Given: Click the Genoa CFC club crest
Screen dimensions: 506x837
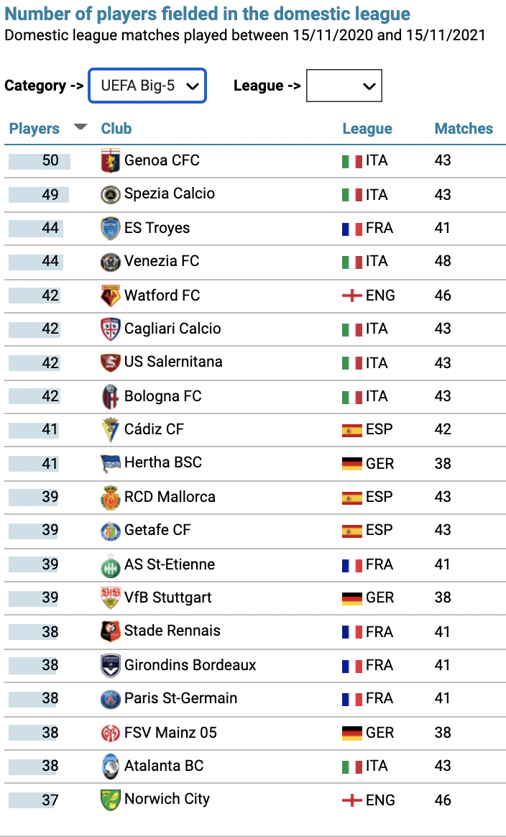Looking at the screenshot, I should [111, 160].
